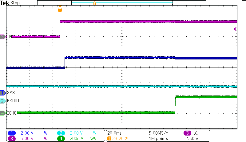Click the Tek logo
The image size is (246, 142).
[5, 3]
